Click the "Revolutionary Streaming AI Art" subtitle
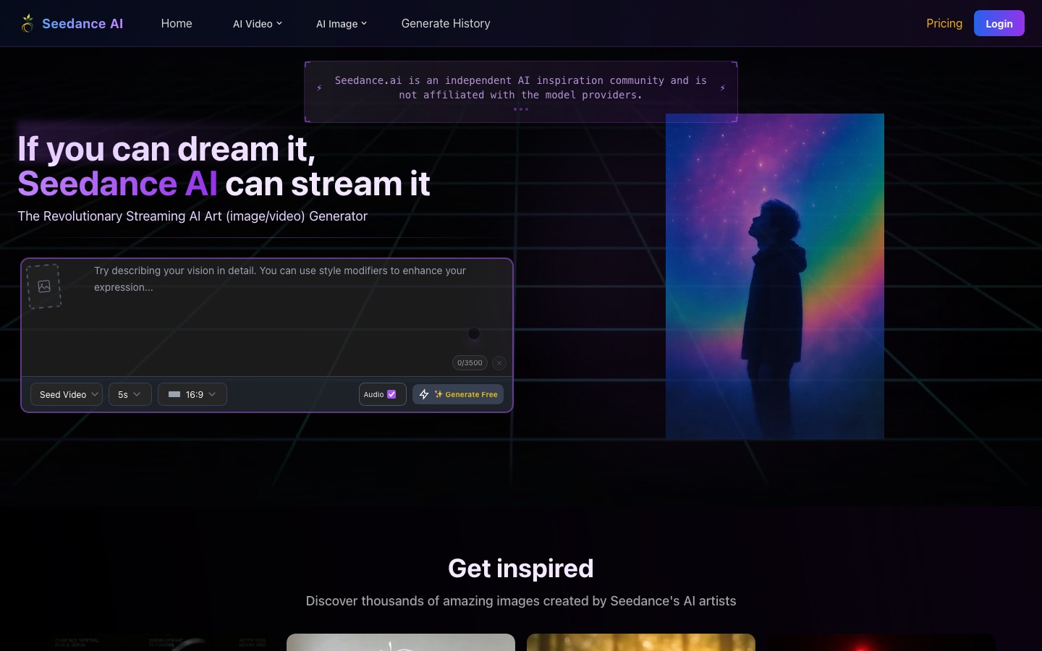Viewport: 1042px width, 651px height. pos(192,216)
